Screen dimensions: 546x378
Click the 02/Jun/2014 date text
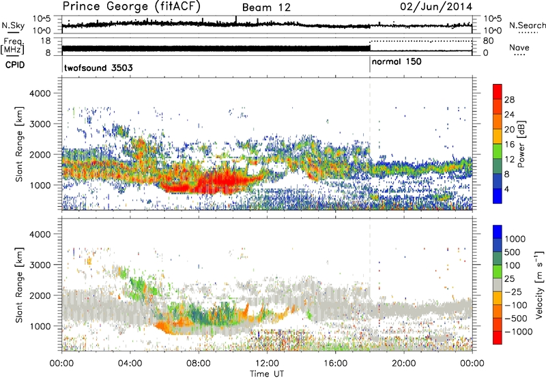pyautogui.click(x=436, y=6)
